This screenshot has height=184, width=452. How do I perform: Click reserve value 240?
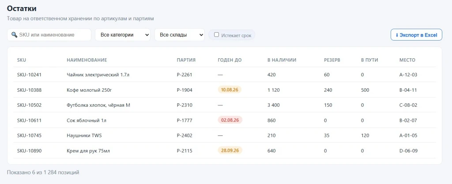328,90
